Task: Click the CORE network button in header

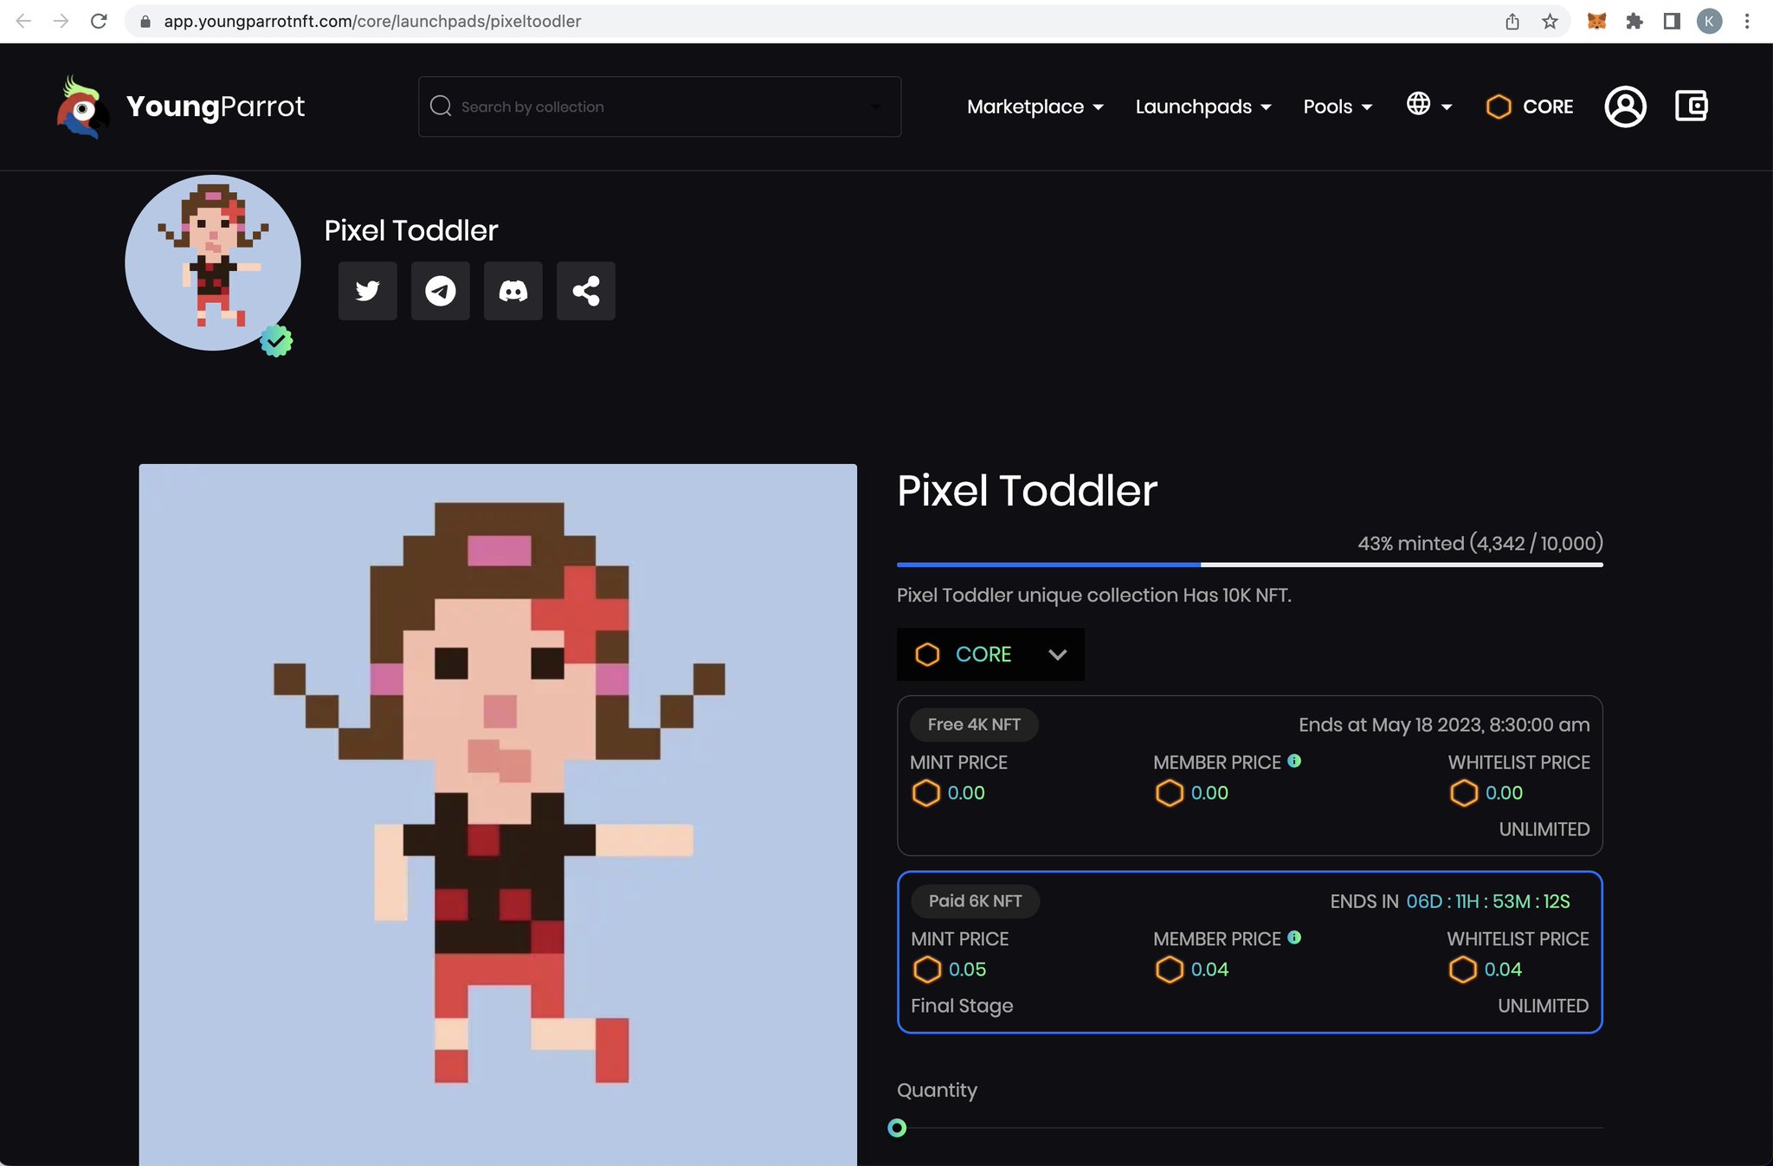Action: pos(1530,106)
